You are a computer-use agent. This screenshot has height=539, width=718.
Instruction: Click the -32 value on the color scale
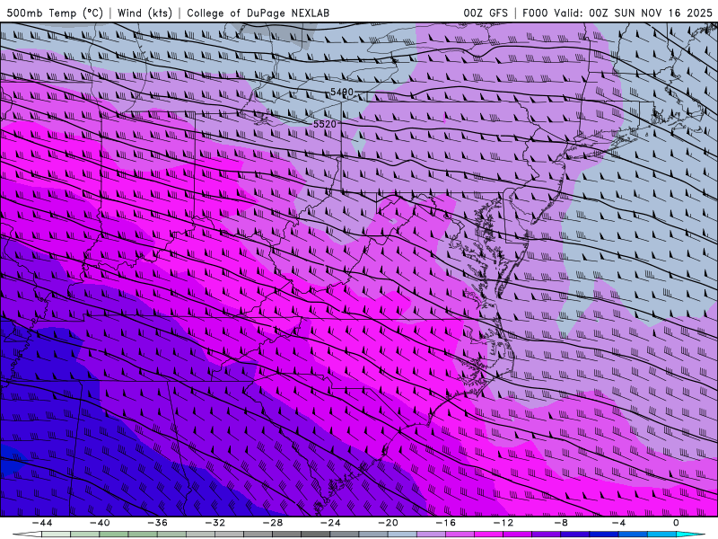pyautogui.click(x=215, y=523)
